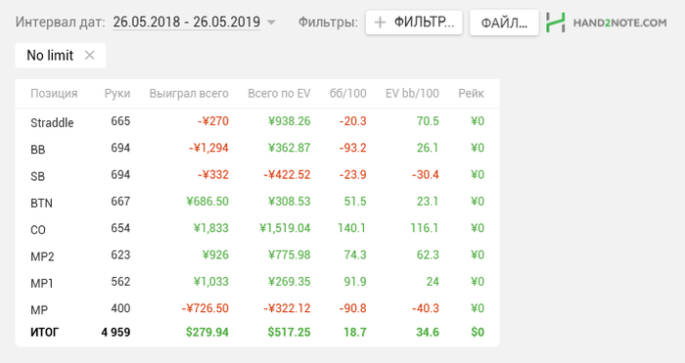The height and width of the screenshot is (363, 685).
Task: Click the HAND2NOTE.COM link text
Action: pos(619,23)
